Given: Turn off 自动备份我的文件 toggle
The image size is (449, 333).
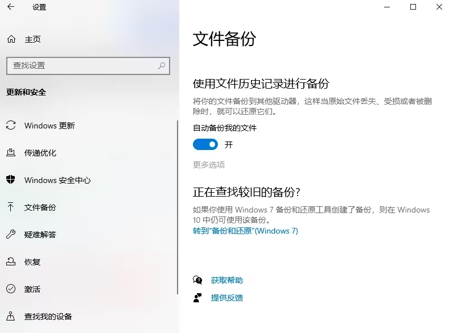Looking at the screenshot, I should point(205,145).
